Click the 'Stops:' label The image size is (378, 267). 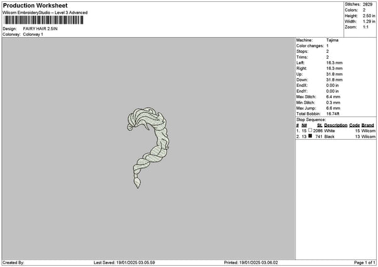(302, 52)
